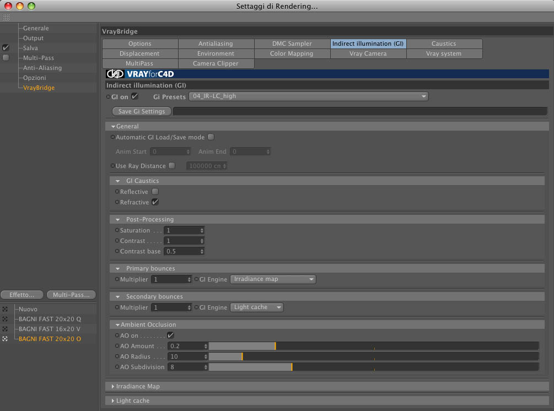The image size is (554, 411).
Task: Select the Nuovo render preset
Action: [28, 309]
